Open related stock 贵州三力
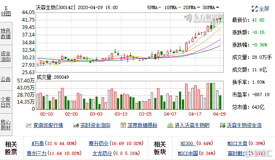The image size is (275, 160). pos(36,153)
